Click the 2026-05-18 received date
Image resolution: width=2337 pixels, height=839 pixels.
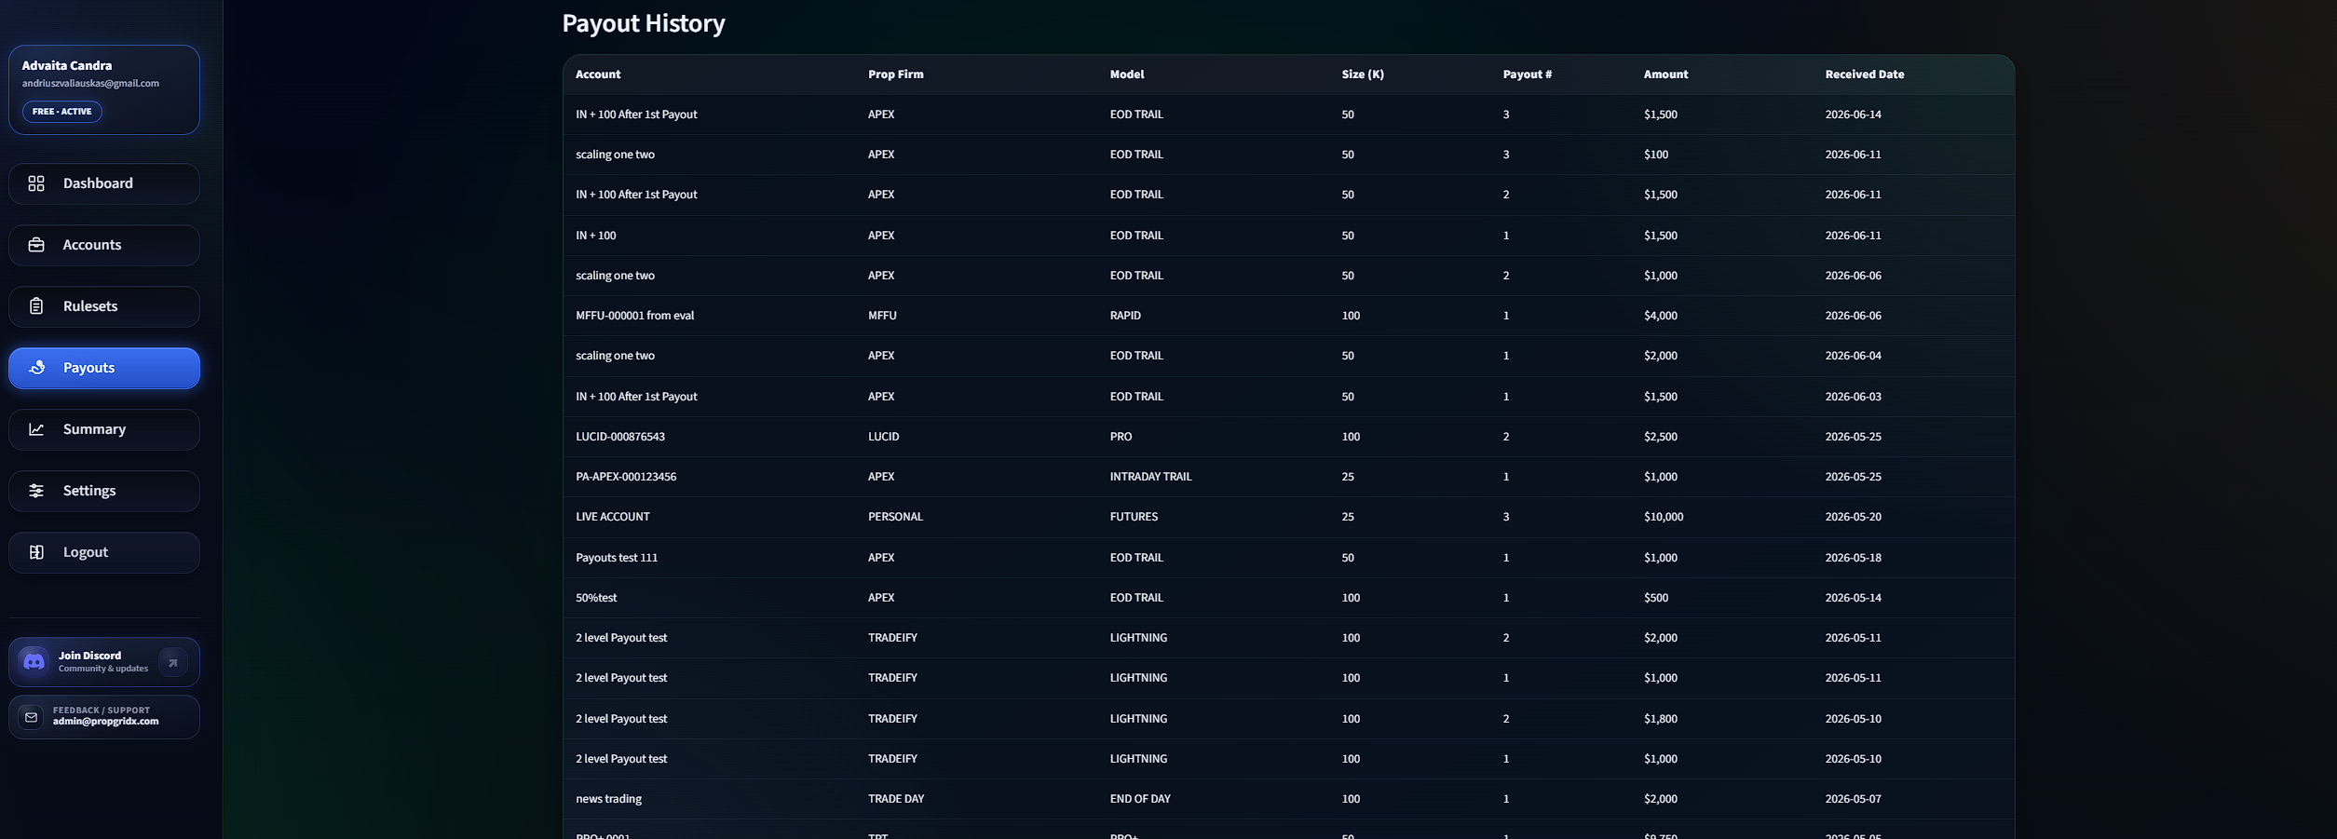tap(1854, 558)
